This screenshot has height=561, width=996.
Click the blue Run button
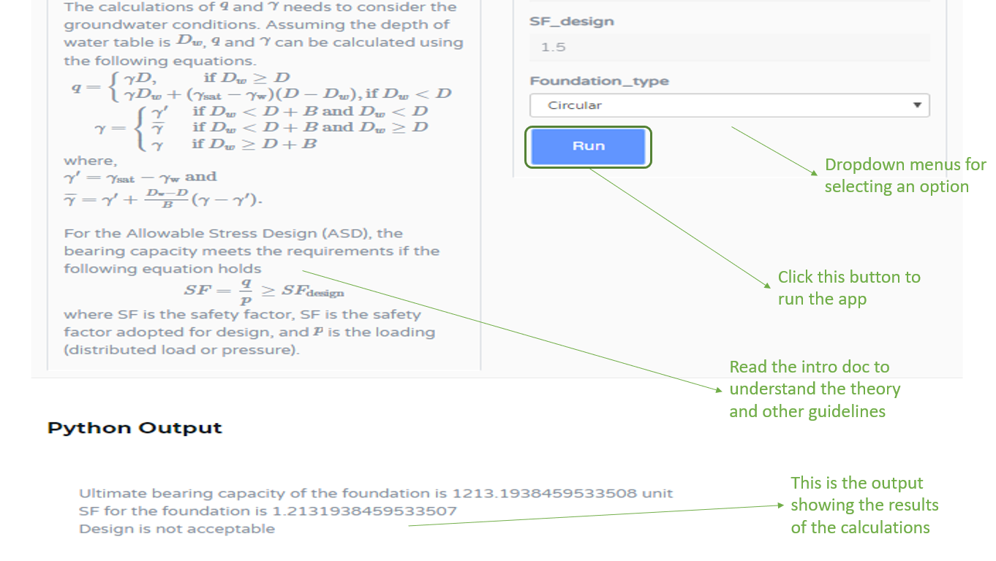point(588,146)
